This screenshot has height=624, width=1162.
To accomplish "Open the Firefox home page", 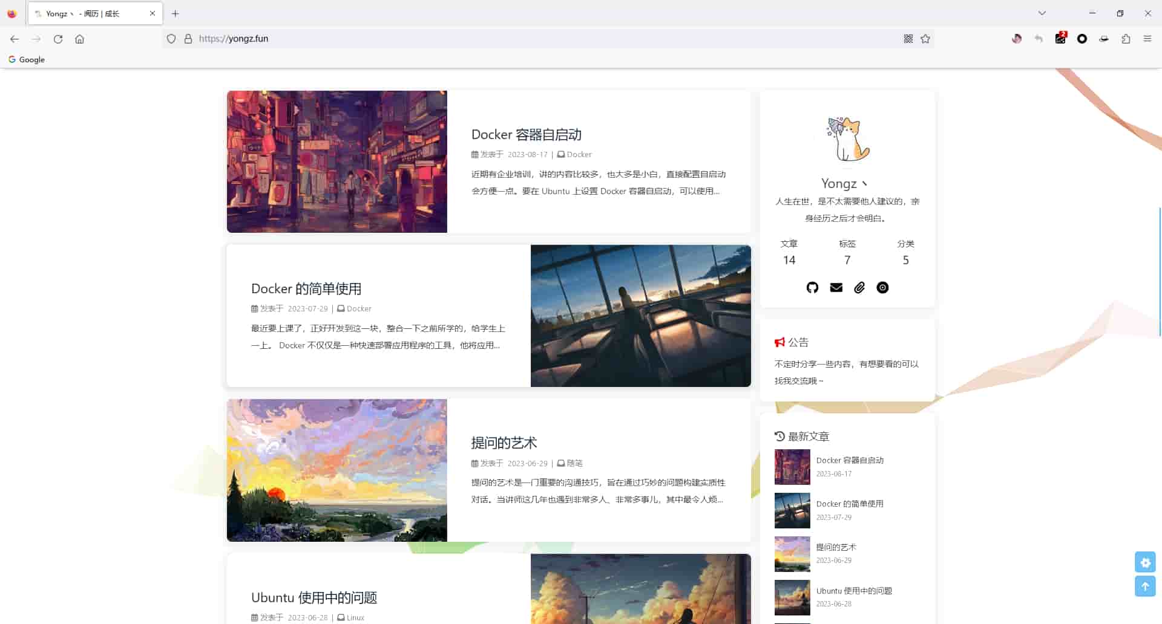I will click(79, 39).
